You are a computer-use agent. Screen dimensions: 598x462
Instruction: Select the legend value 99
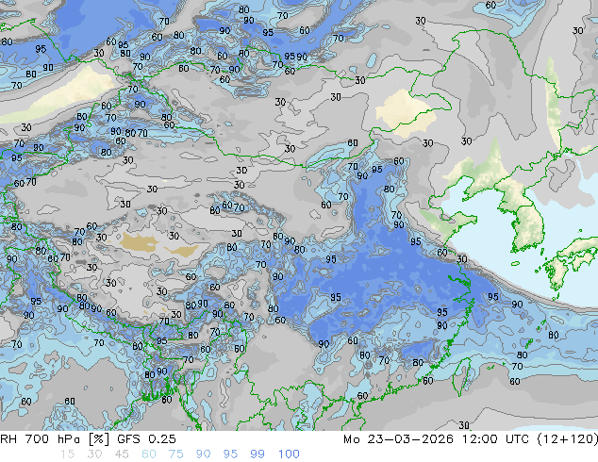[x=257, y=454]
